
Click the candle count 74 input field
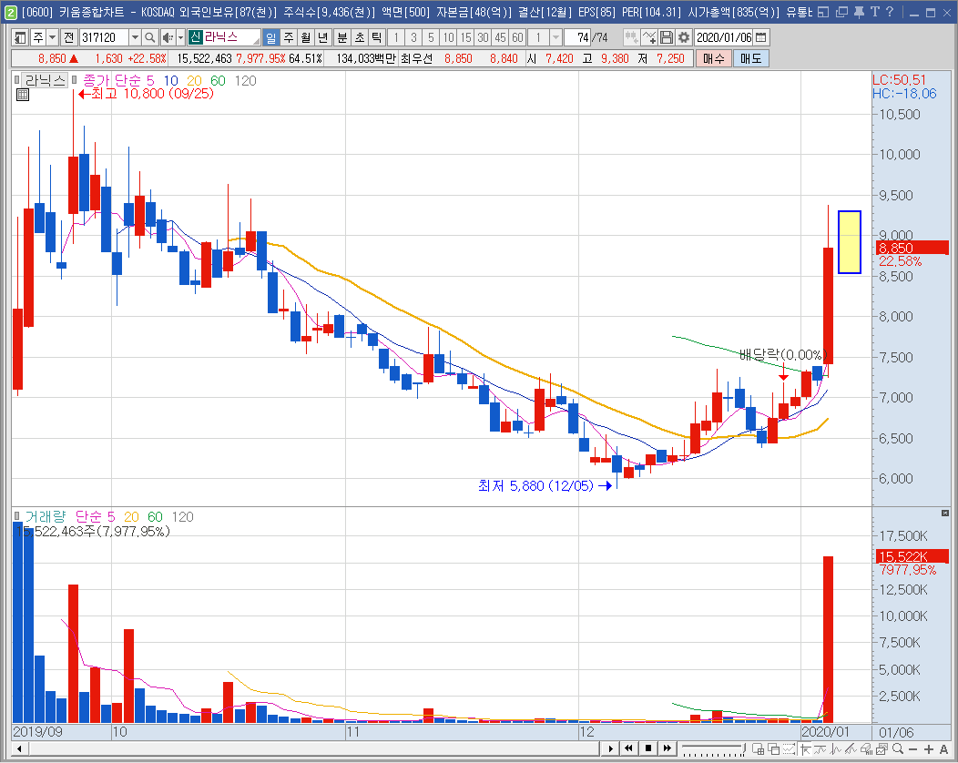coord(578,38)
